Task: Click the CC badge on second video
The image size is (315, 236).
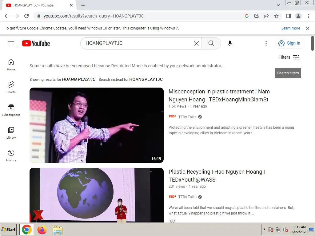Action: click(x=172, y=221)
